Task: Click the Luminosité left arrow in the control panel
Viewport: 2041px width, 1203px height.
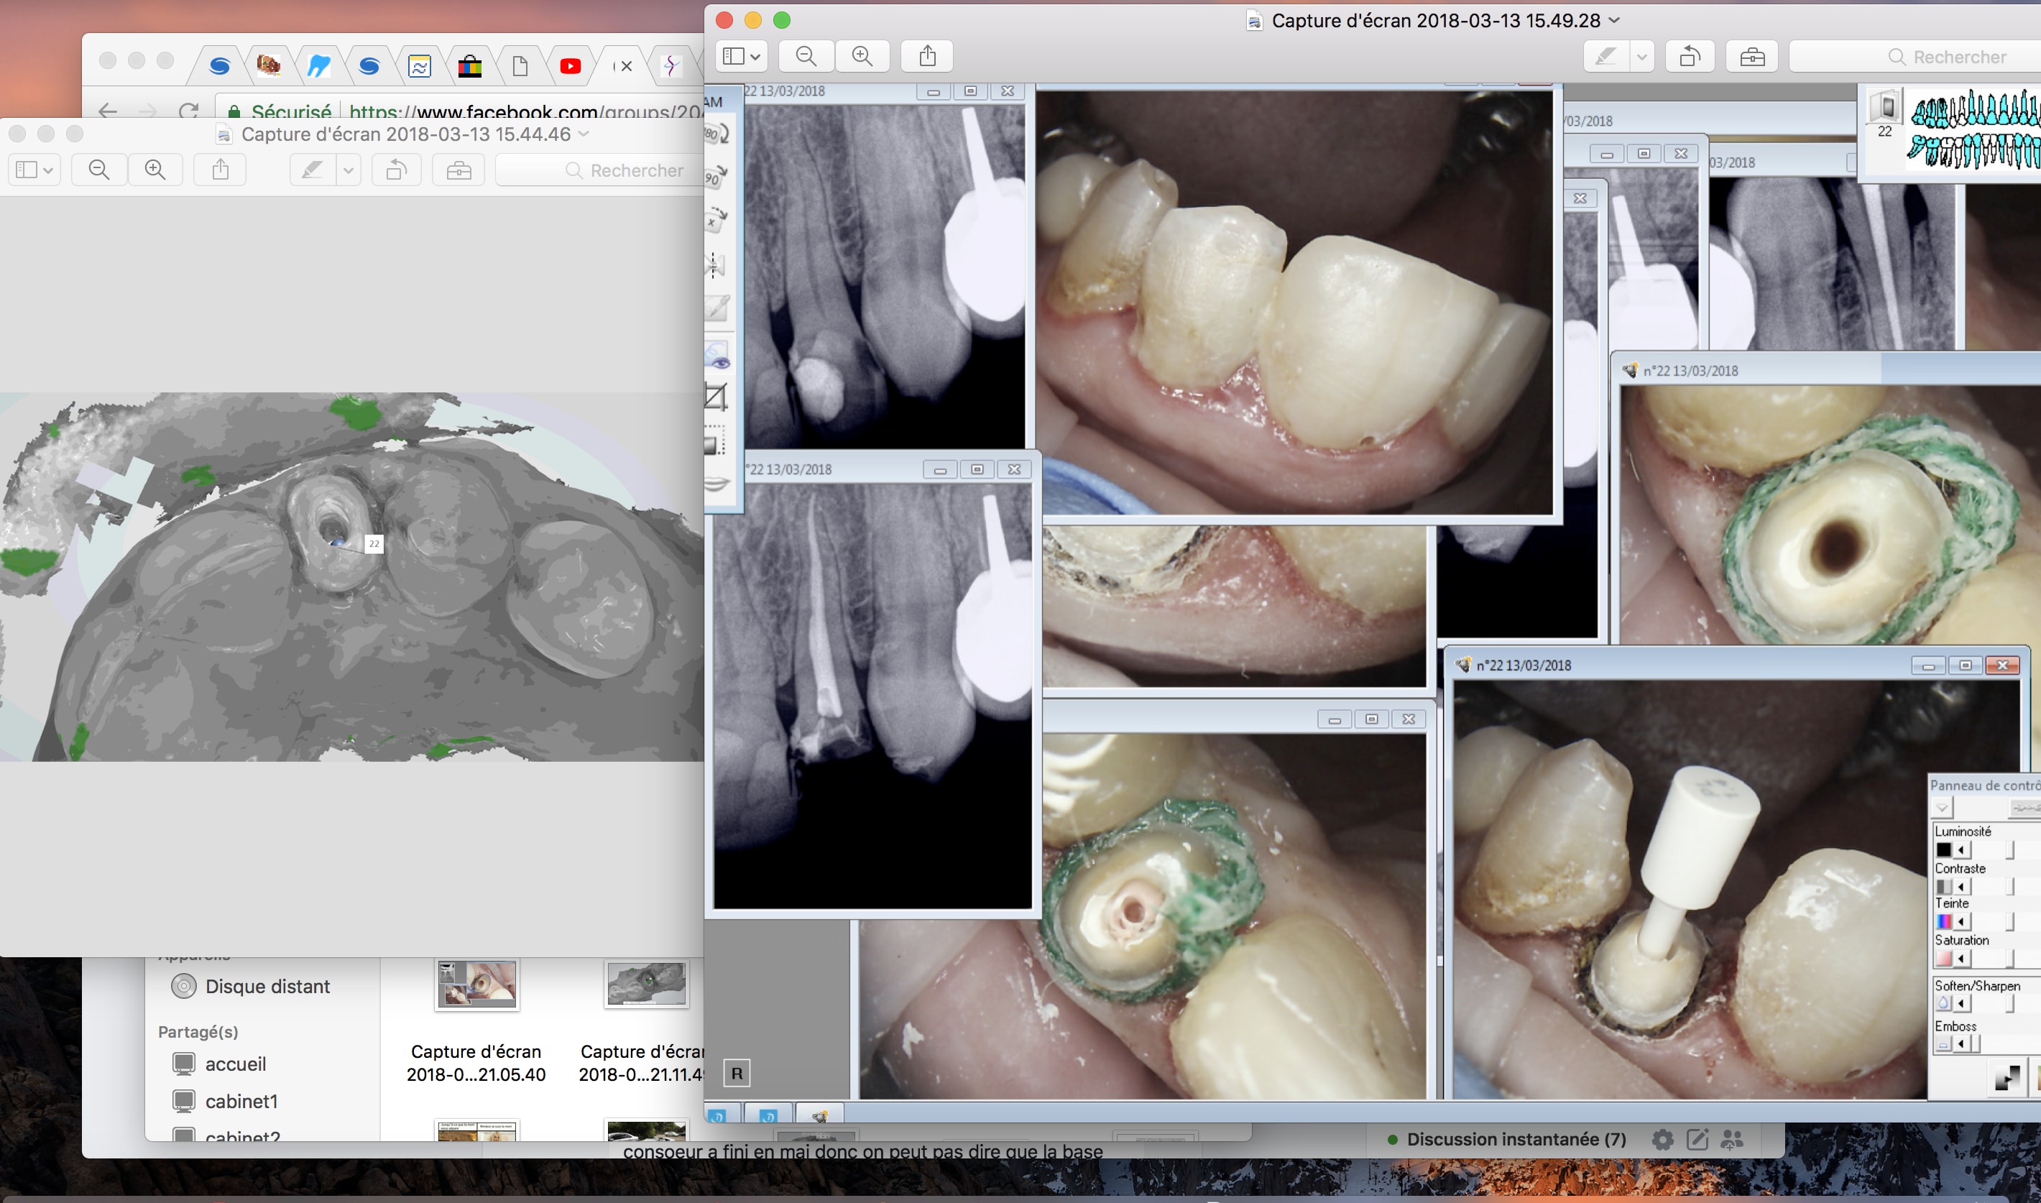Action: (1961, 850)
